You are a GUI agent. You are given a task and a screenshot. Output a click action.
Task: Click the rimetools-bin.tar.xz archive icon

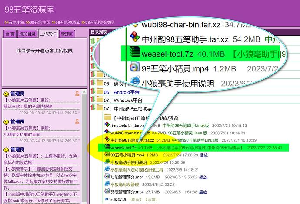pos(107,126)
